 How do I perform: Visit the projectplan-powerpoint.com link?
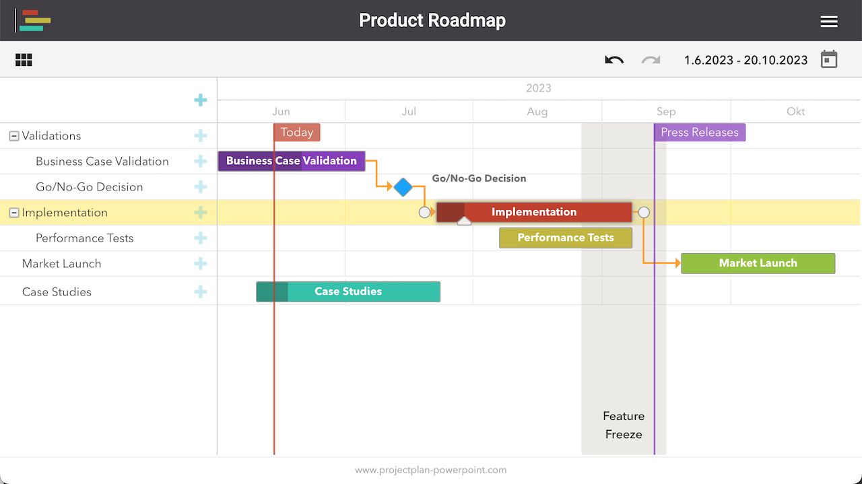click(431, 470)
